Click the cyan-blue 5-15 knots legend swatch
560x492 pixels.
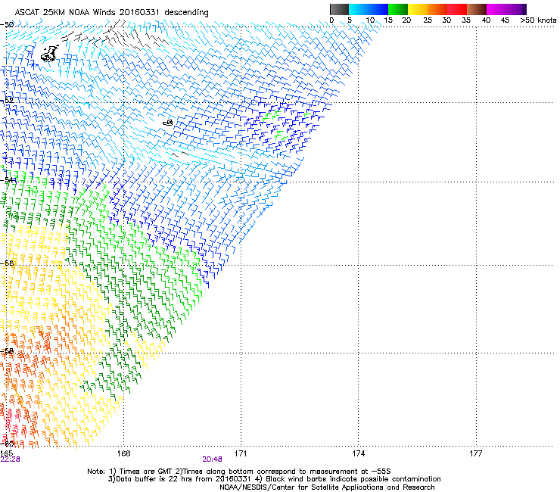(369, 9)
